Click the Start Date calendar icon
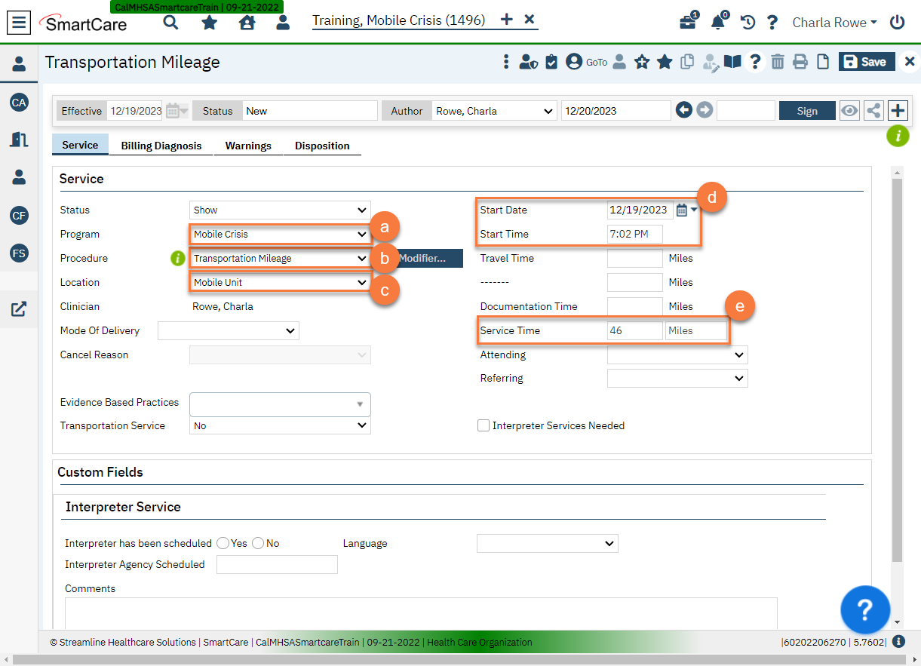This screenshot has width=921, height=666. tap(682, 210)
